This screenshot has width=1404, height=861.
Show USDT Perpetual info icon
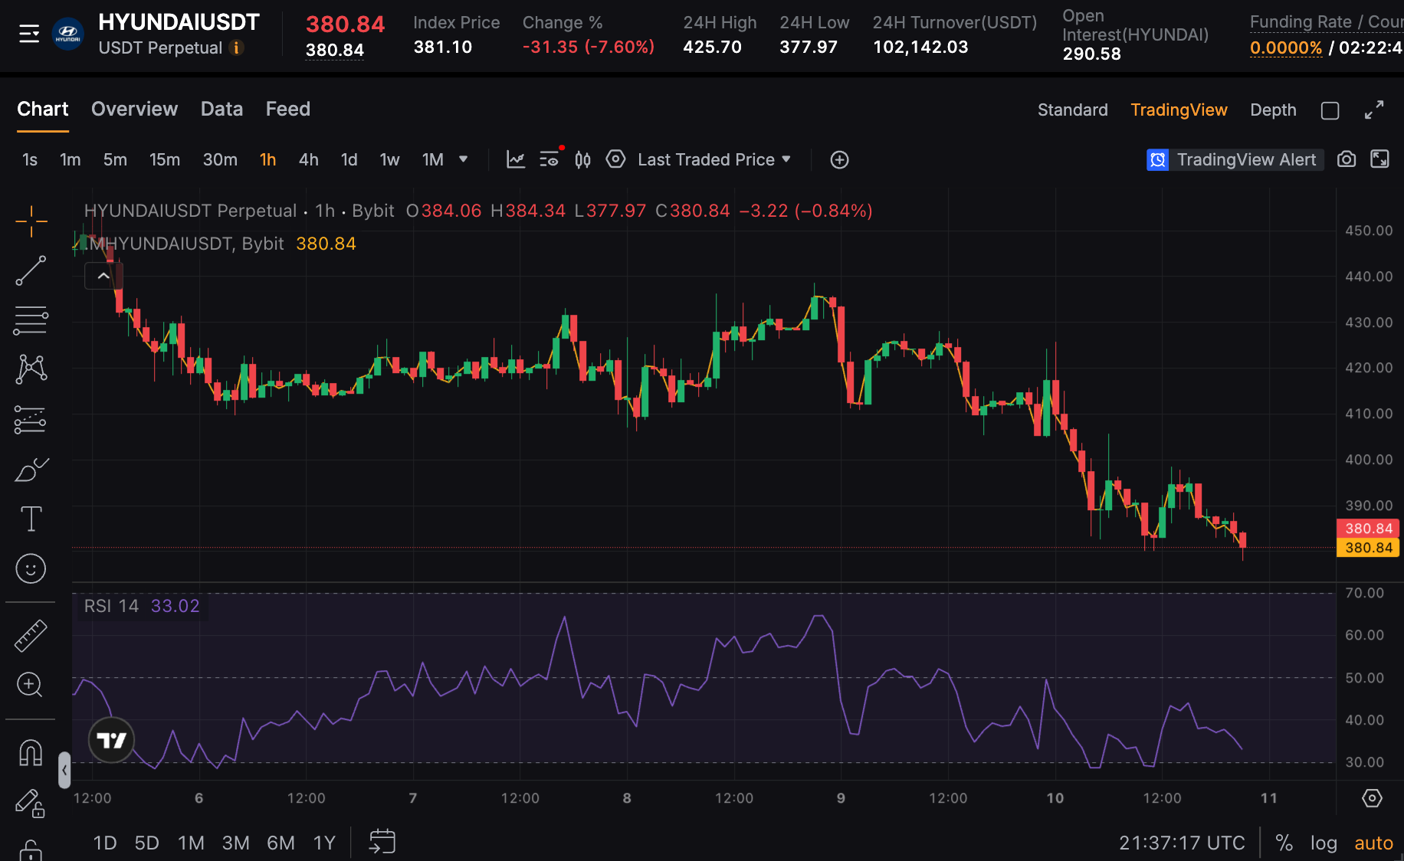click(x=237, y=48)
